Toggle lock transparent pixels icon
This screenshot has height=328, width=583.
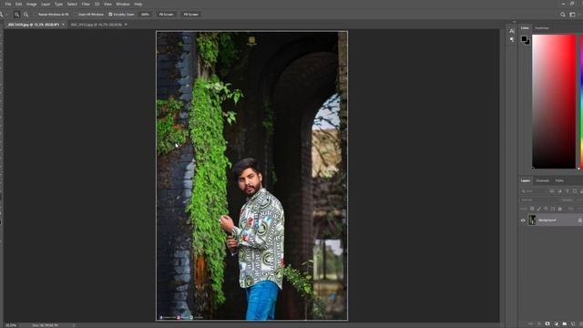click(532, 209)
